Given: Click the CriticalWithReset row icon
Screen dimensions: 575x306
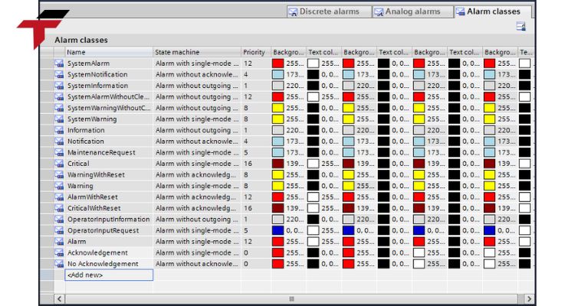Looking at the screenshot, I should [59, 208].
